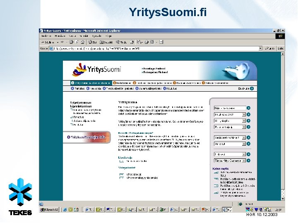Screen dimensions: 298x223
Task: Open Asiantuntijapalvelut in the sub-navigation bar
Action: [x=149, y=88]
